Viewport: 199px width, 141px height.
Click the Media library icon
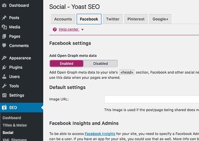click(4, 27)
